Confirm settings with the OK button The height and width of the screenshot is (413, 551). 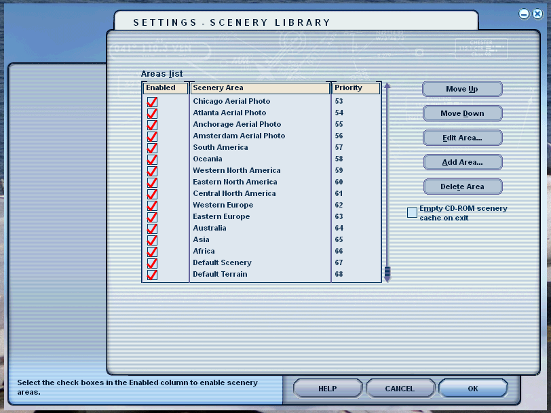[473, 389]
